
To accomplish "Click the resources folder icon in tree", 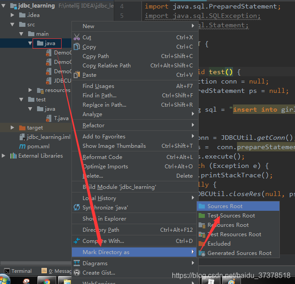I will pyautogui.click(x=41, y=90).
